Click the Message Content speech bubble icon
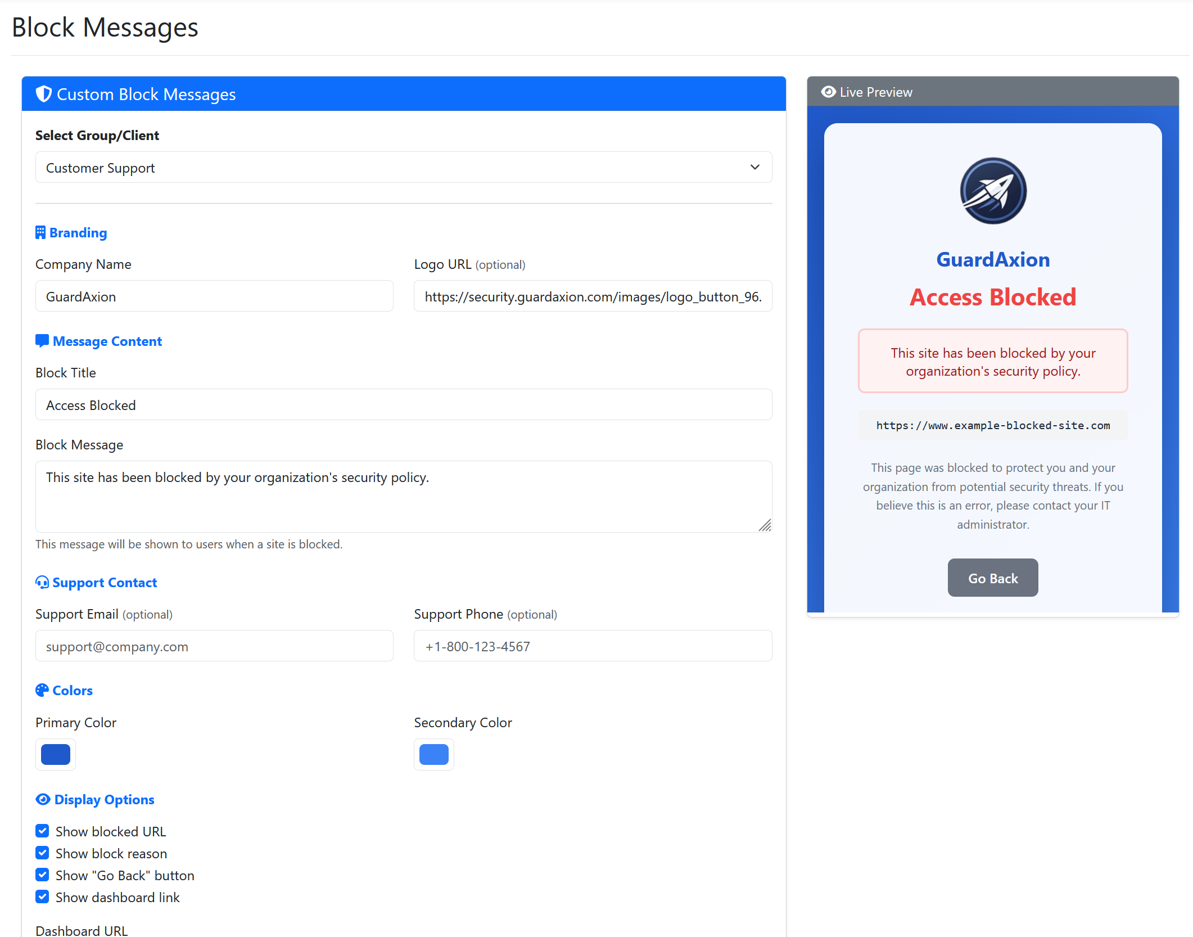The height and width of the screenshot is (937, 1193). (42, 340)
